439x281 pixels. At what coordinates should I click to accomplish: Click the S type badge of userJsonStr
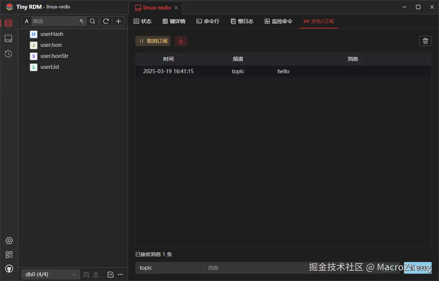point(34,56)
